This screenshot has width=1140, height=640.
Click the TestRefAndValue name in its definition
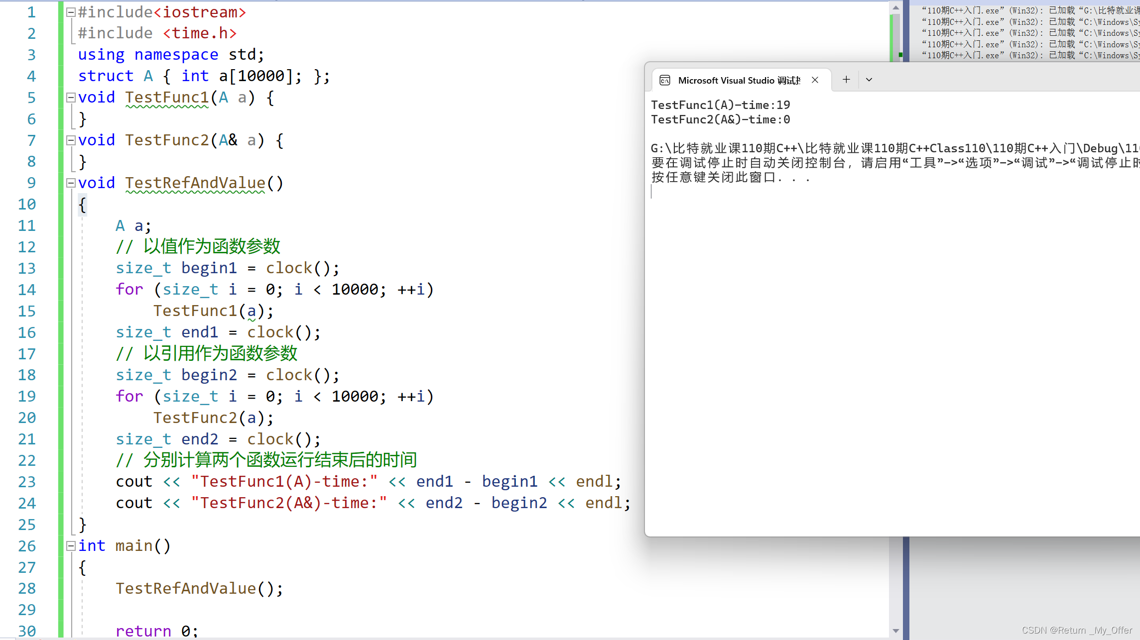point(195,183)
